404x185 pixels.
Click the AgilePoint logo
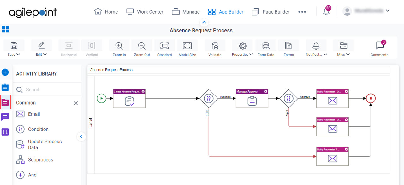pyautogui.click(x=33, y=12)
